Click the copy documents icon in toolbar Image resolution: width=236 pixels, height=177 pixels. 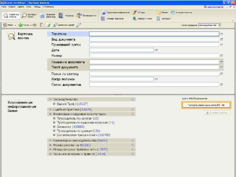point(42,25)
